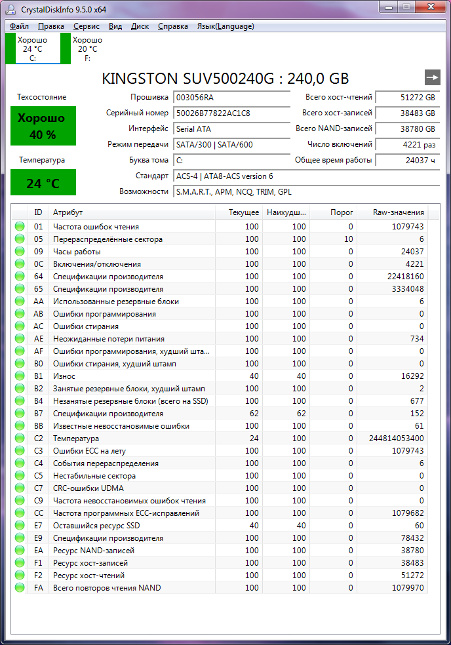Click status icon for attribute 65

click(x=20, y=288)
